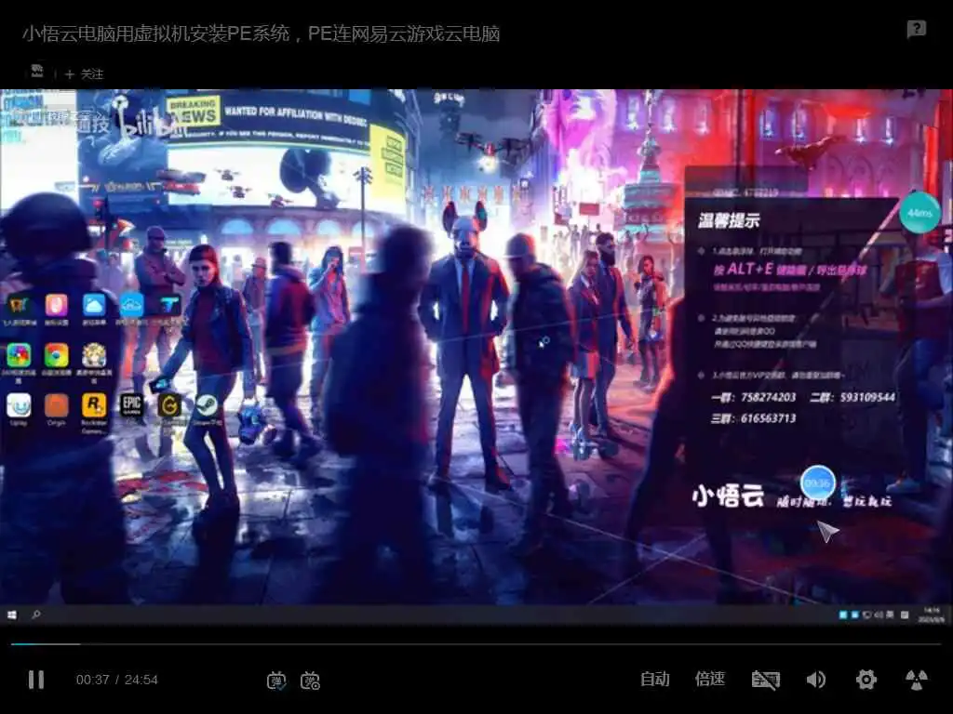Click the video title text
Image resolution: width=953 pixels, height=714 pixels.
[262, 33]
